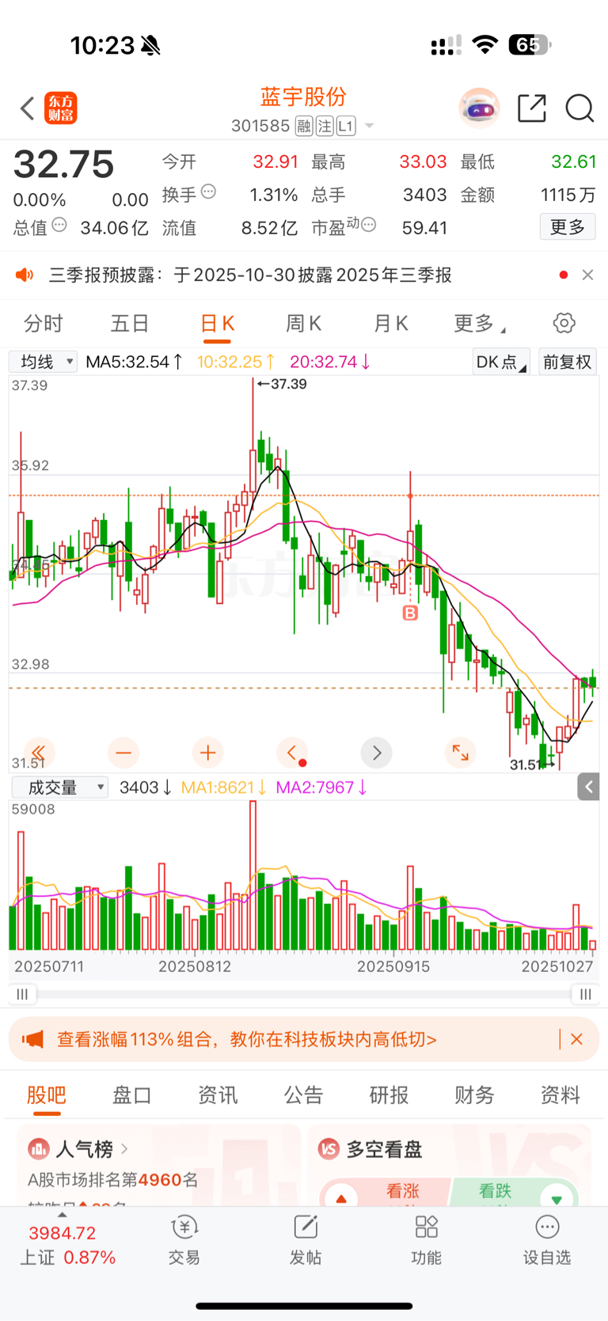
Task: Tap the info icon next to 换手
Action: tap(208, 191)
